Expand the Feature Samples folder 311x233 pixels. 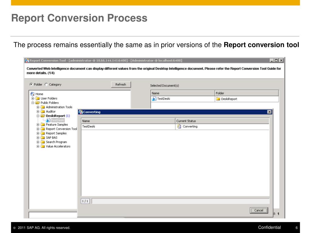coord(38,124)
